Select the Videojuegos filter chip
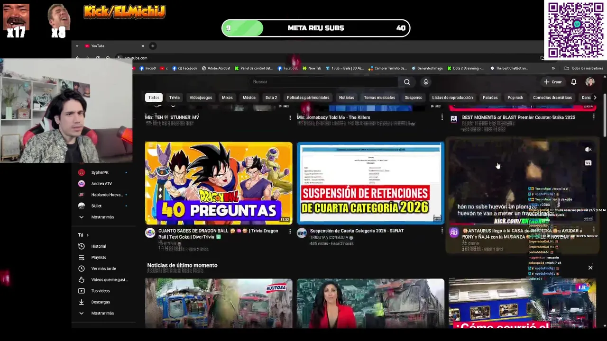Viewport: 607px width, 341px height. pyautogui.click(x=201, y=98)
